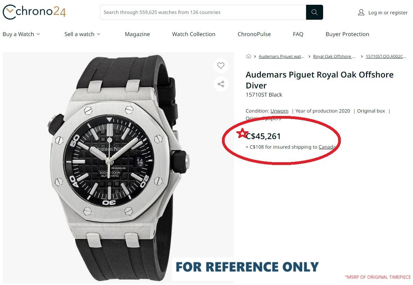Image resolution: width=413 pixels, height=285 pixels.
Task: Click the Chrono24 logo
Action: point(34,12)
